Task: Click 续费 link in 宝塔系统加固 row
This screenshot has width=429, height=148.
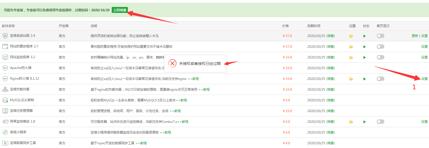Action: 331,36
